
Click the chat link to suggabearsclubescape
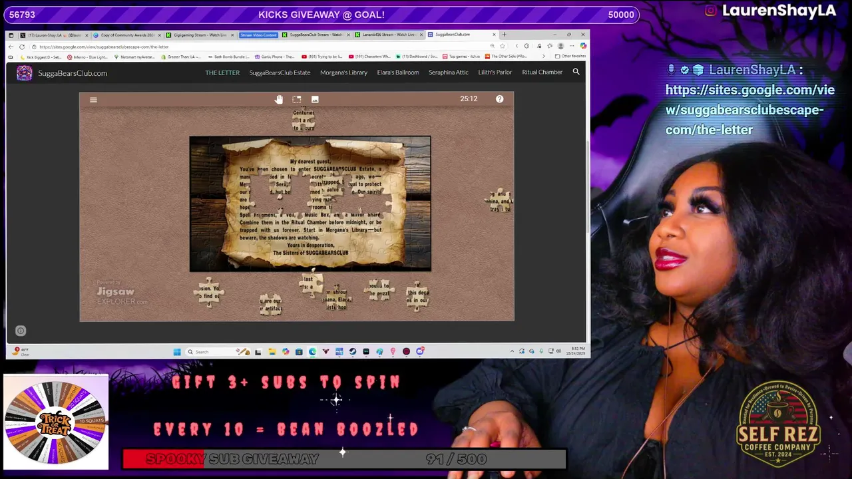(750, 110)
